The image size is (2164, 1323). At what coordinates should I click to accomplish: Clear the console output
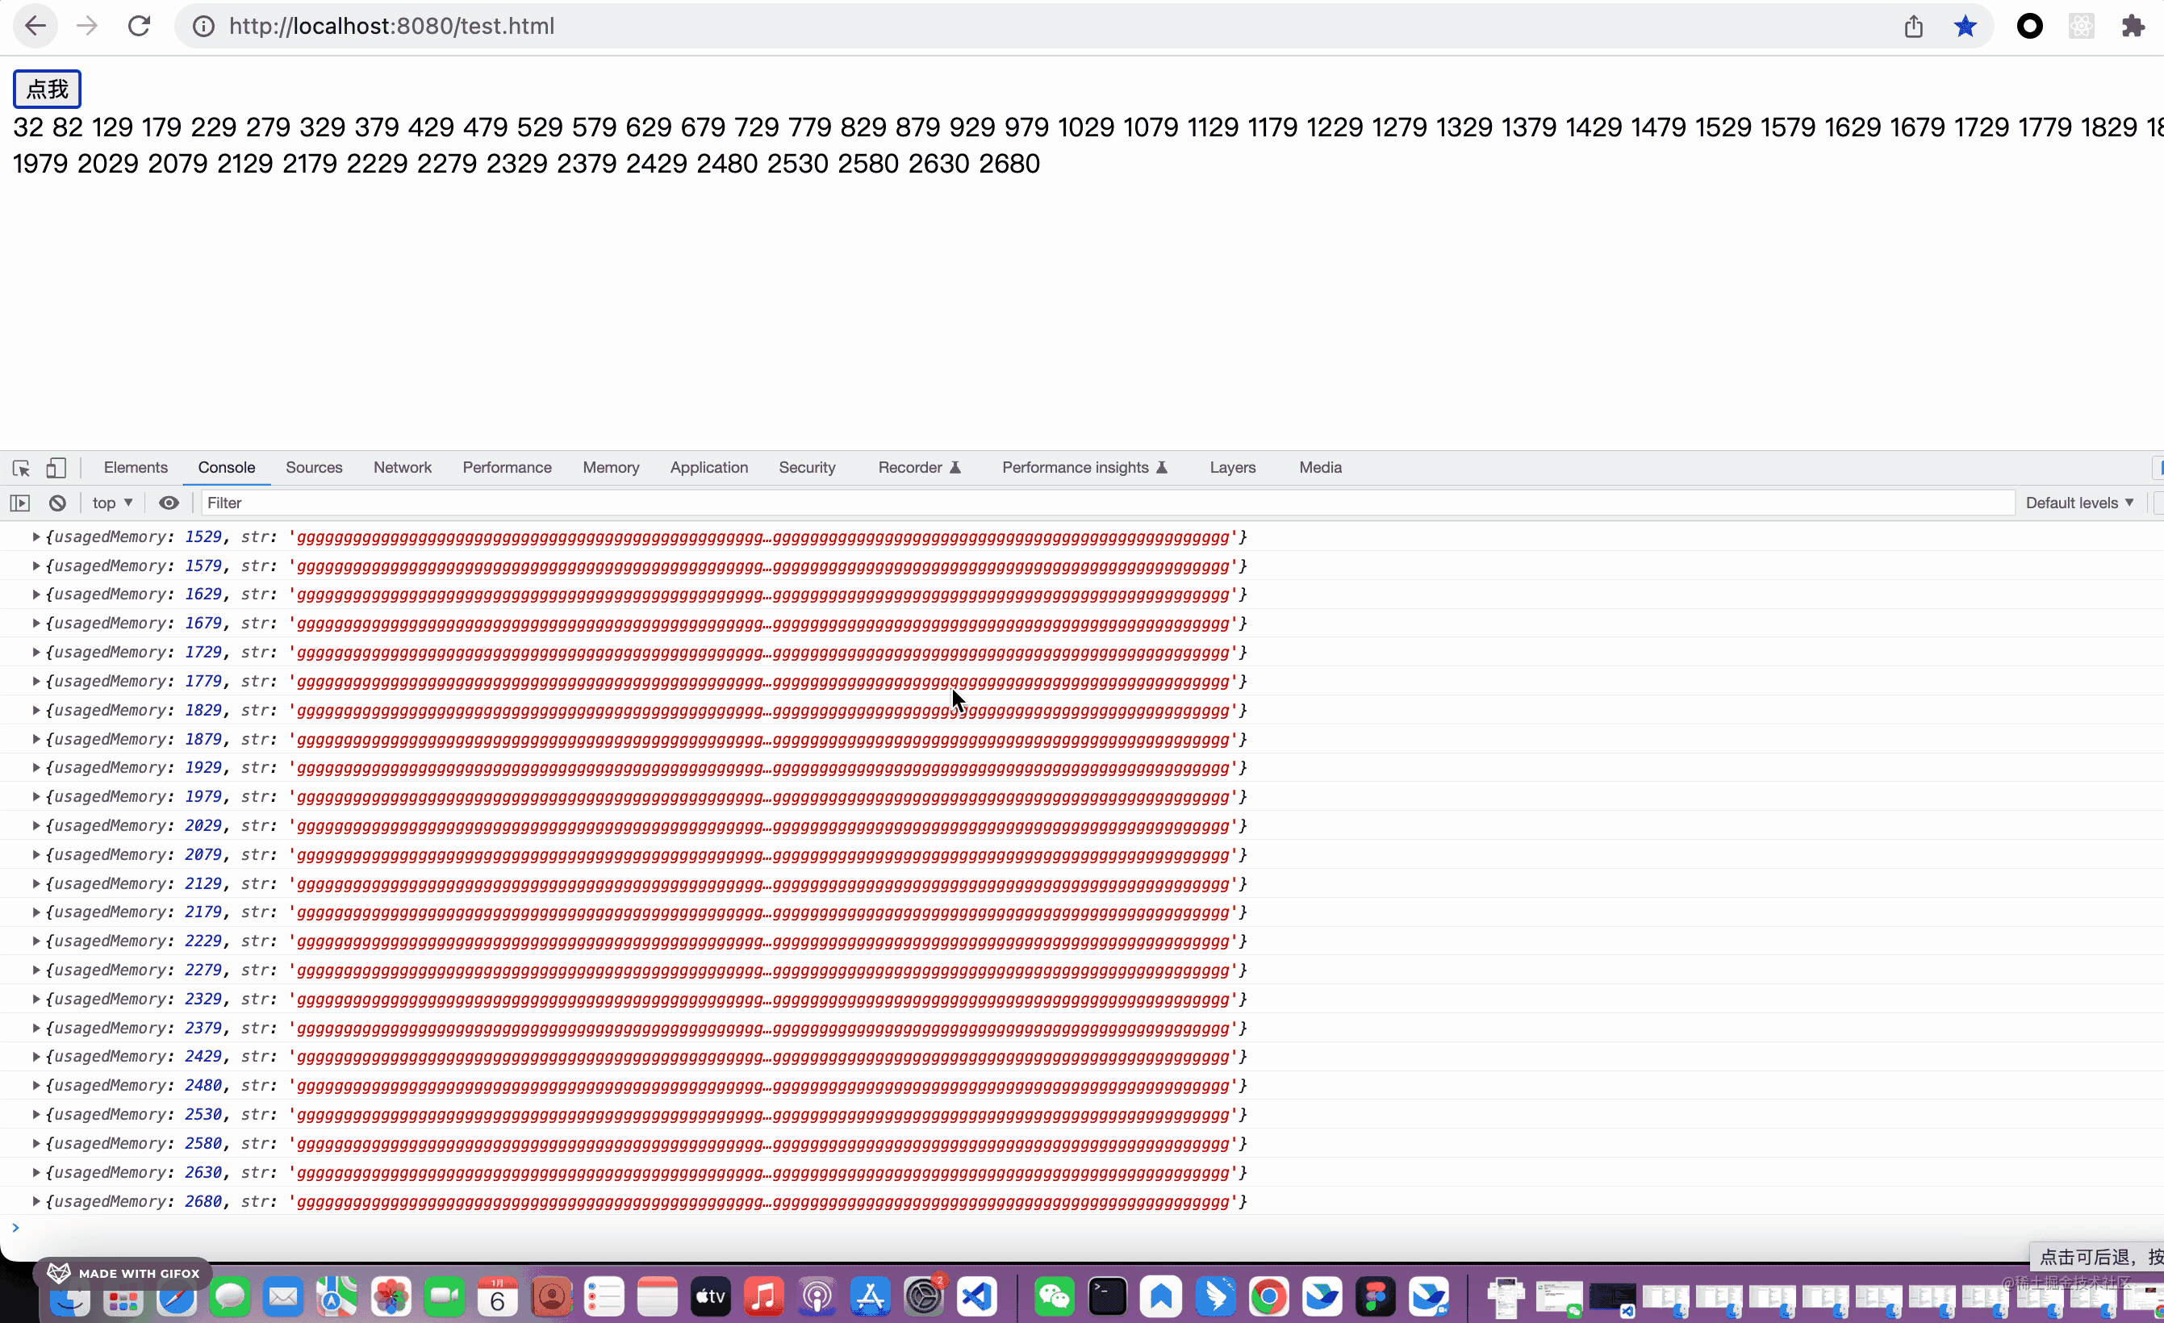(x=57, y=502)
